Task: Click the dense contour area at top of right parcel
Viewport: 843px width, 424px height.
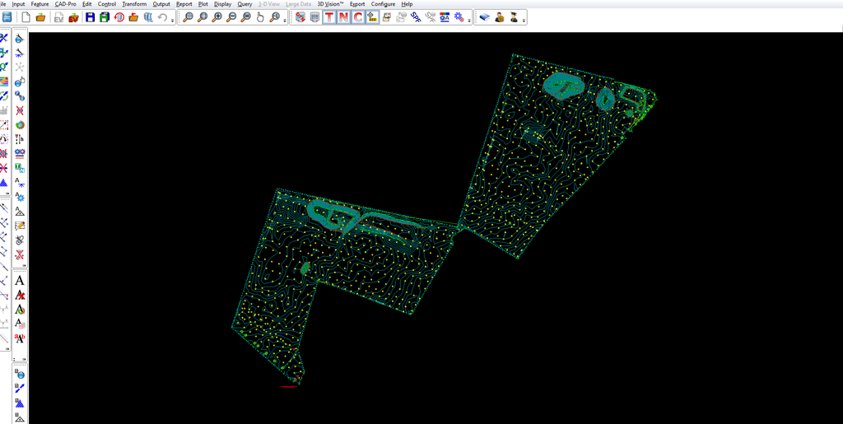Action: (x=563, y=84)
